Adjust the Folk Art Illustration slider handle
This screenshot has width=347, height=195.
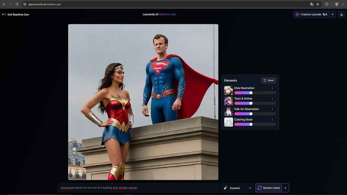pos(251,114)
